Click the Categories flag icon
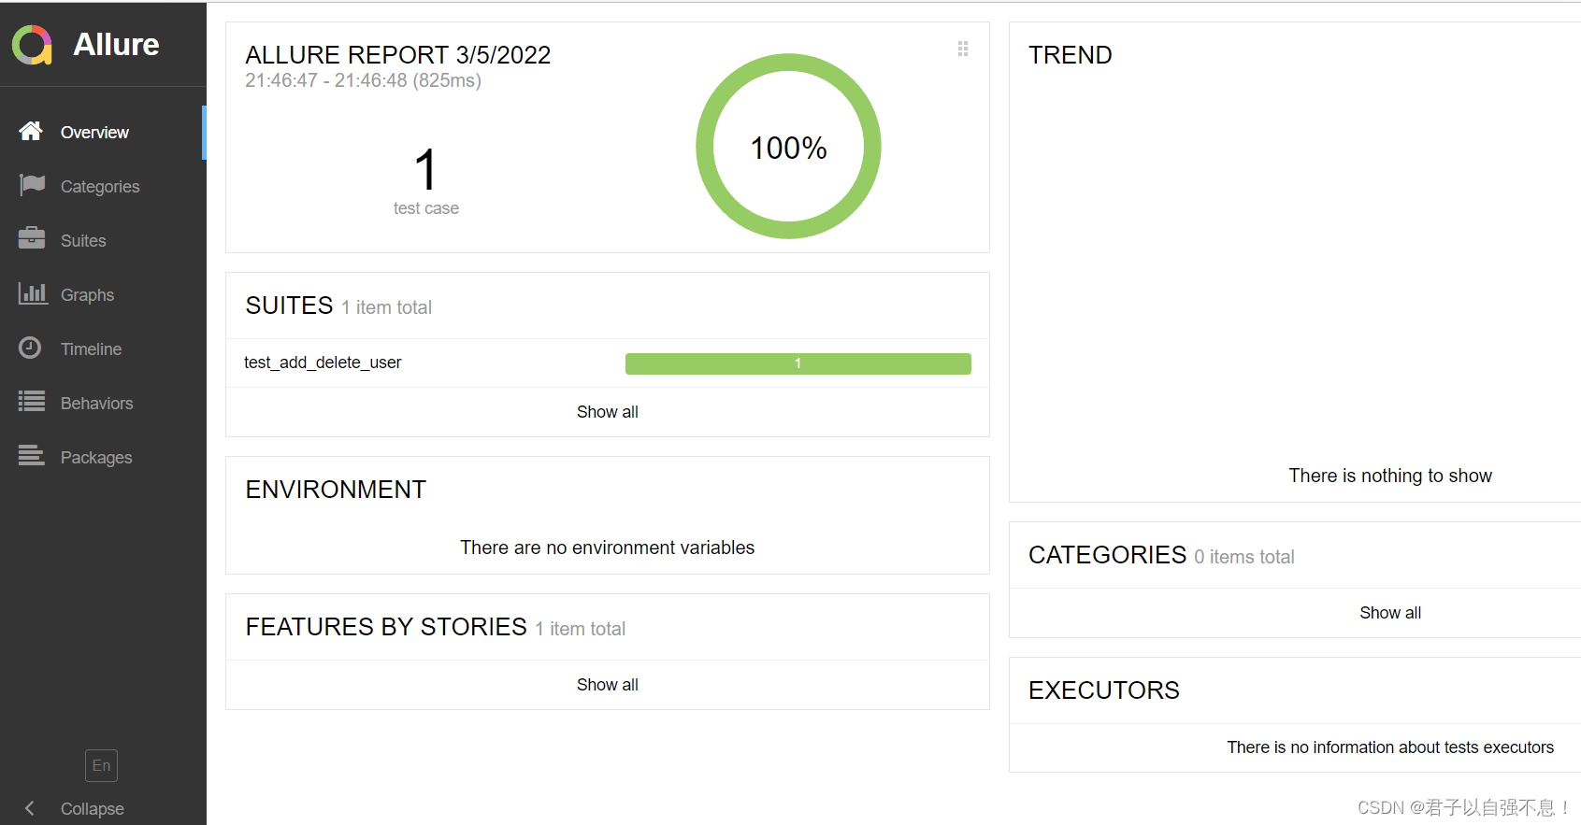1581x825 pixels. coord(32,185)
